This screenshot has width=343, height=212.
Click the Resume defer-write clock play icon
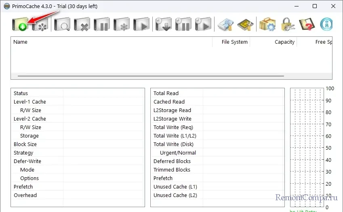pyautogui.click(x=203, y=24)
